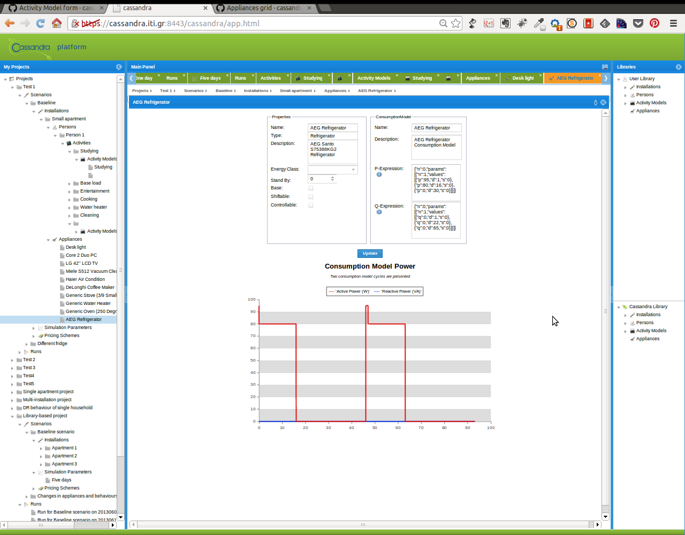This screenshot has width=685, height=535.
Task: Click the P-Expression text area
Action: click(436, 182)
